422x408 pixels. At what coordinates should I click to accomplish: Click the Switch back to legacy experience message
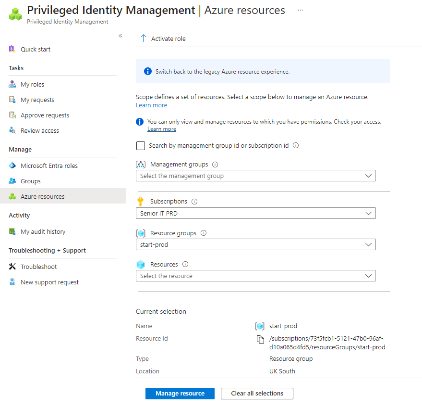pos(223,72)
